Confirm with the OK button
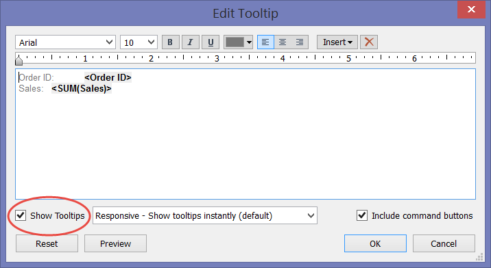 pos(375,243)
